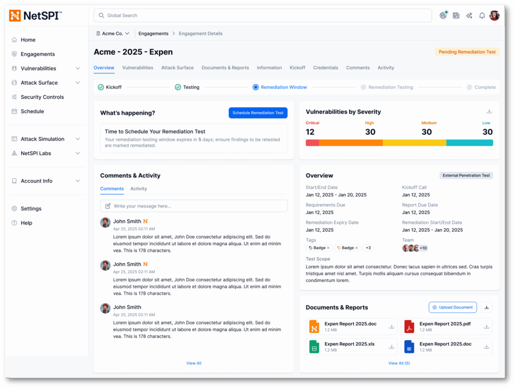This screenshot has width=515, height=388.
Task: Switch to Activity under Comments & Activity
Action: [139, 189]
